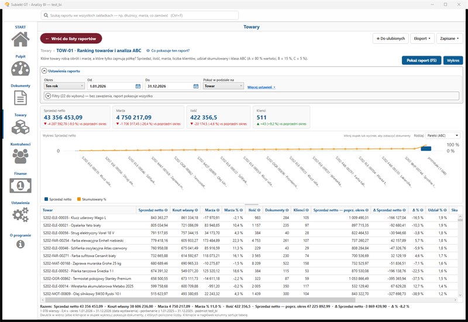Viewport: 468px width, 322px height.
Task: Click the report search input field
Action: [140, 15]
